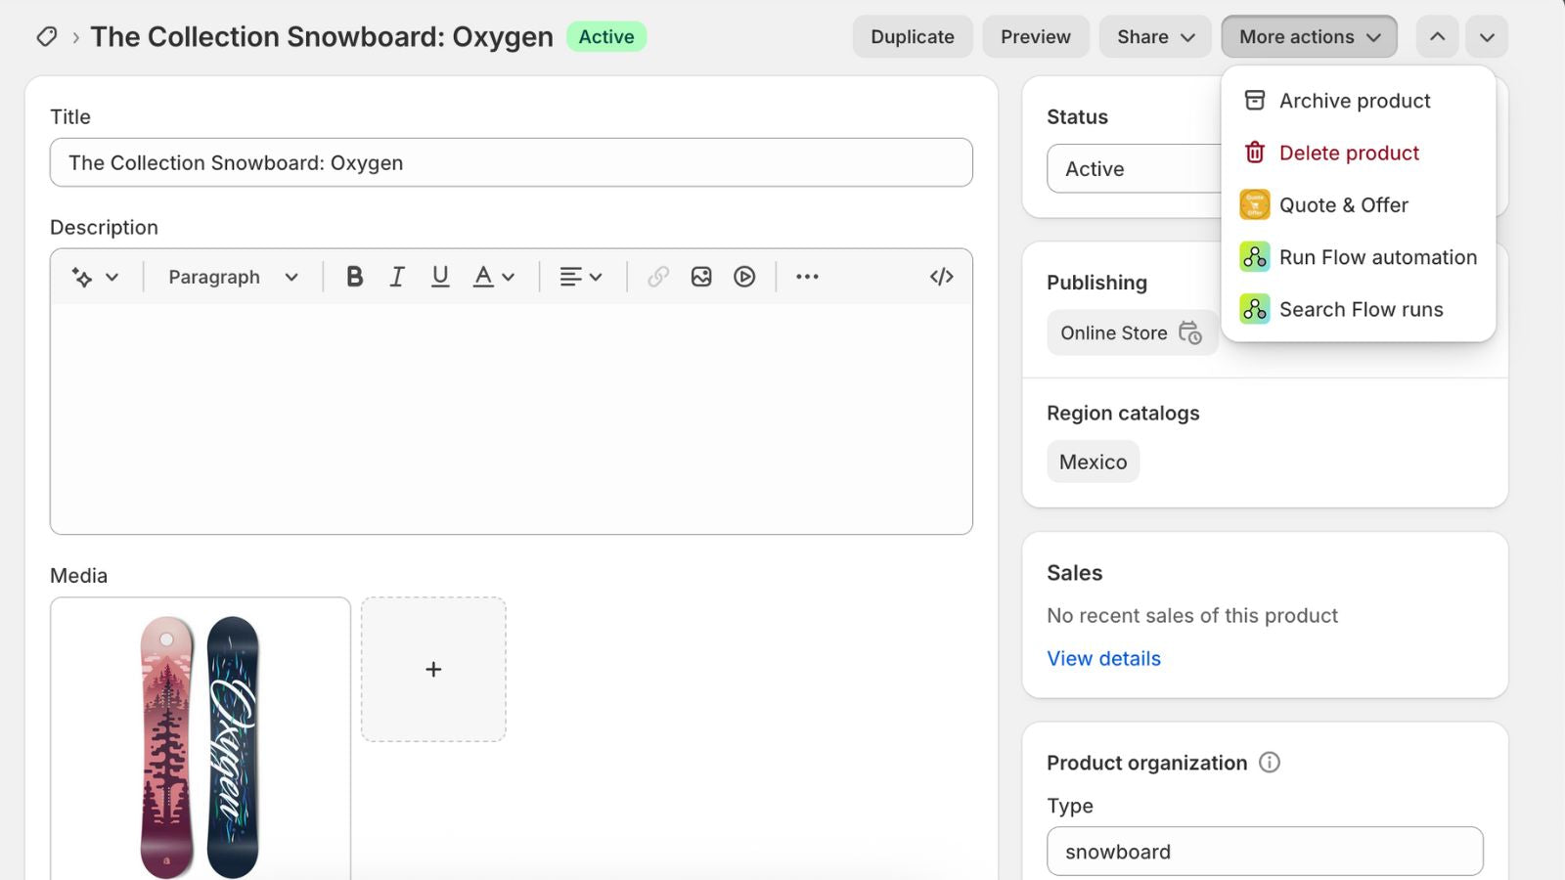This screenshot has width=1565, height=880.
Task: Open the HTML code view
Action: click(941, 277)
